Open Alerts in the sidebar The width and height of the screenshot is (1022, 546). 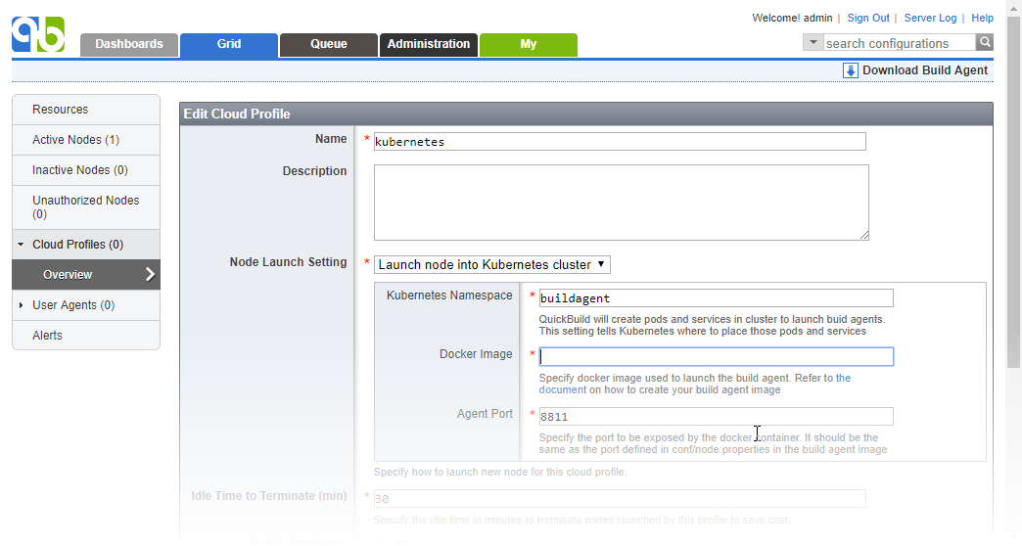(x=86, y=336)
